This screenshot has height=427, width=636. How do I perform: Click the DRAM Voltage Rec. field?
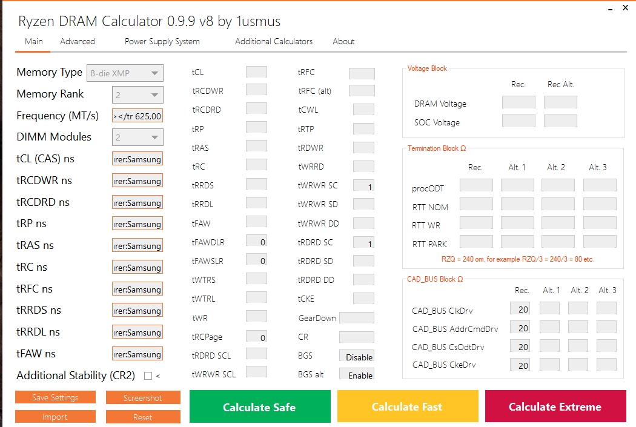pyautogui.click(x=518, y=102)
